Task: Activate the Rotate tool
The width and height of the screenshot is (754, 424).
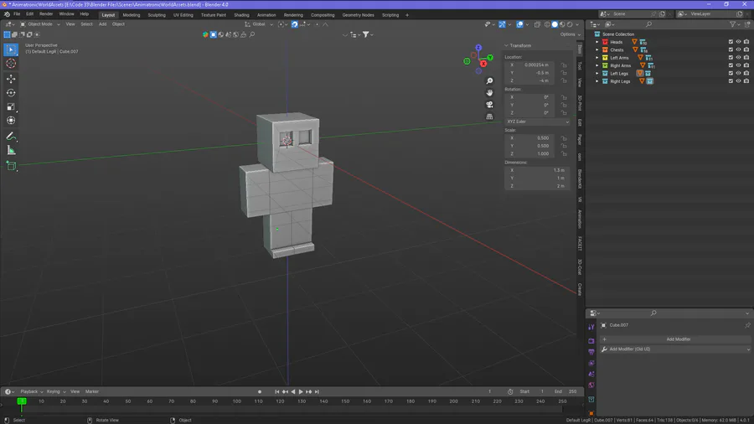Action: coord(11,93)
